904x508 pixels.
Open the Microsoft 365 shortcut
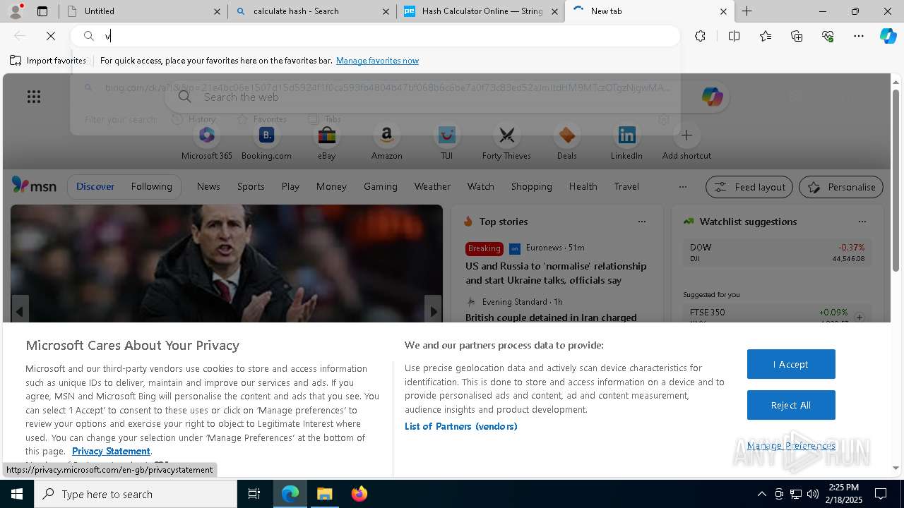pyautogui.click(x=207, y=143)
